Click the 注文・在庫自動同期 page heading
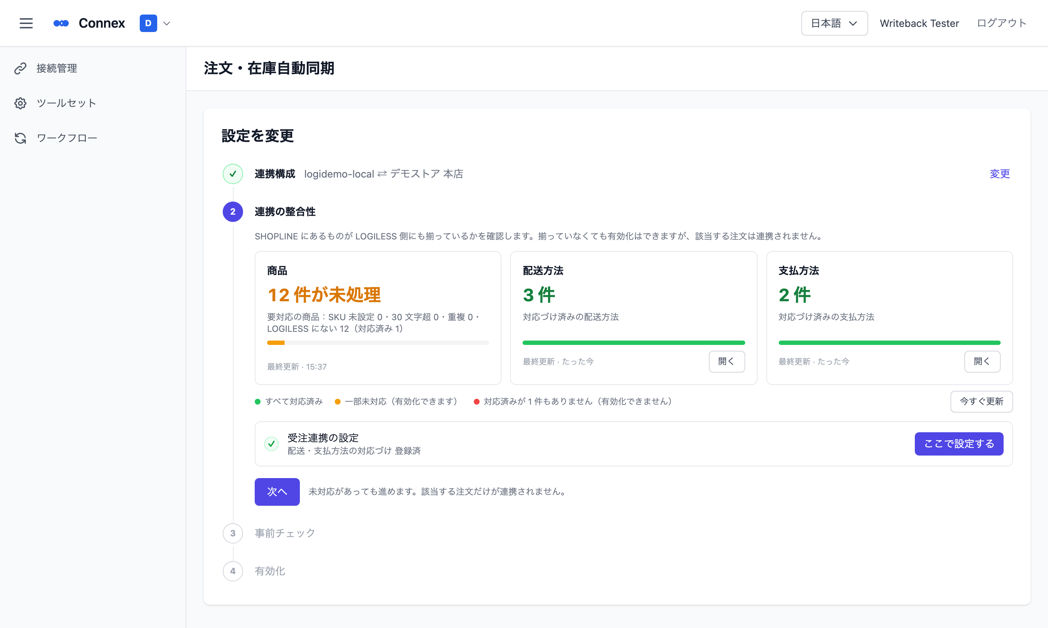 [x=269, y=68]
